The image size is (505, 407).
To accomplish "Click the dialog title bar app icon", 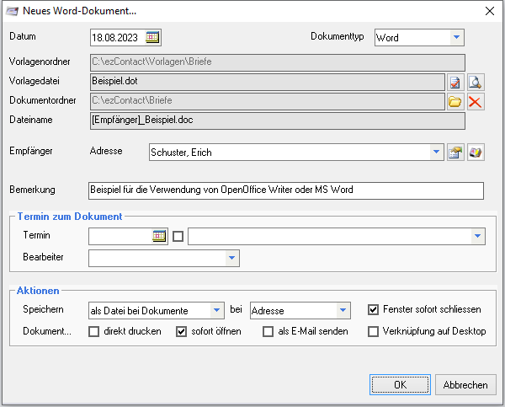I will pyautogui.click(x=13, y=11).
